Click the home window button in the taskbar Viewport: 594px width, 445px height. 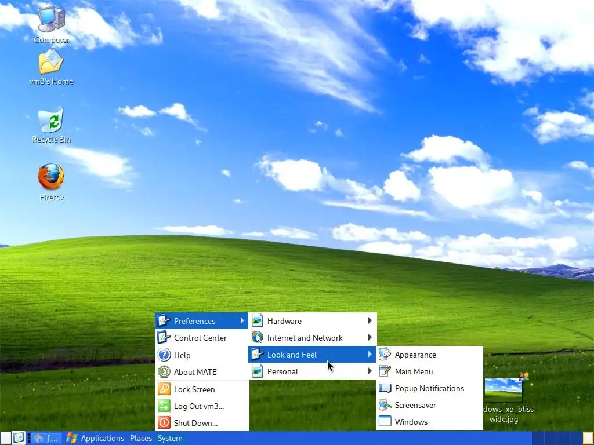pos(46,438)
